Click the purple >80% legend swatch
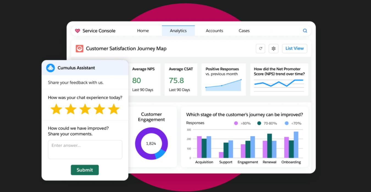 point(236,123)
